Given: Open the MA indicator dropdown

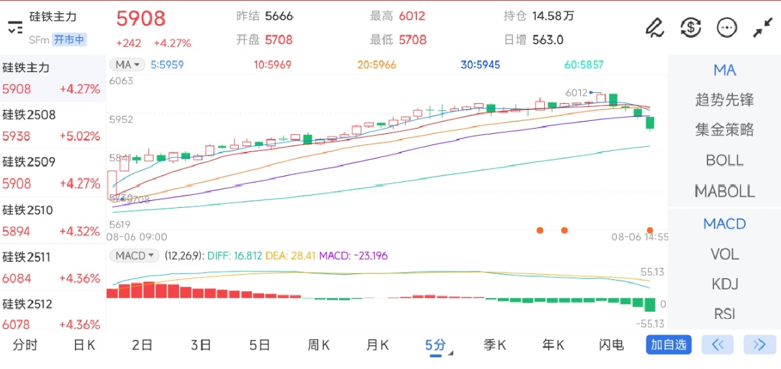Looking at the screenshot, I should click(x=128, y=65).
